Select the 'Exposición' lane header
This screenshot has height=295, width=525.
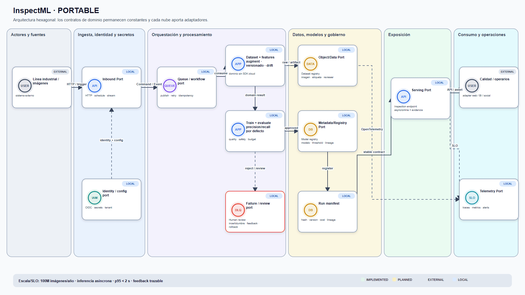399,35
